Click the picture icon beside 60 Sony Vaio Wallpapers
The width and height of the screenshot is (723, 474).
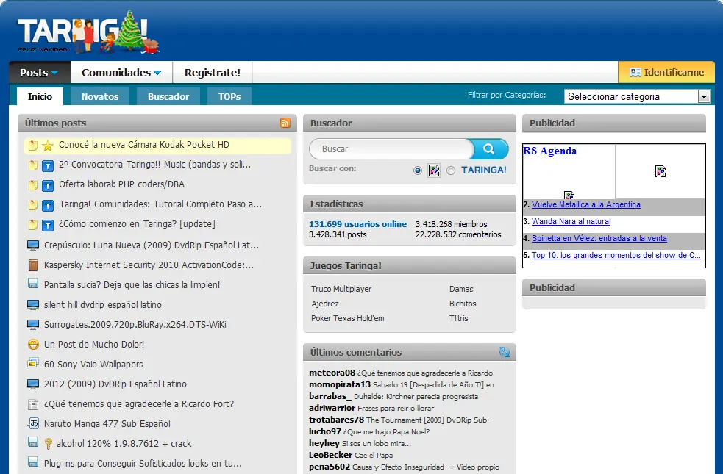click(x=33, y=363)
